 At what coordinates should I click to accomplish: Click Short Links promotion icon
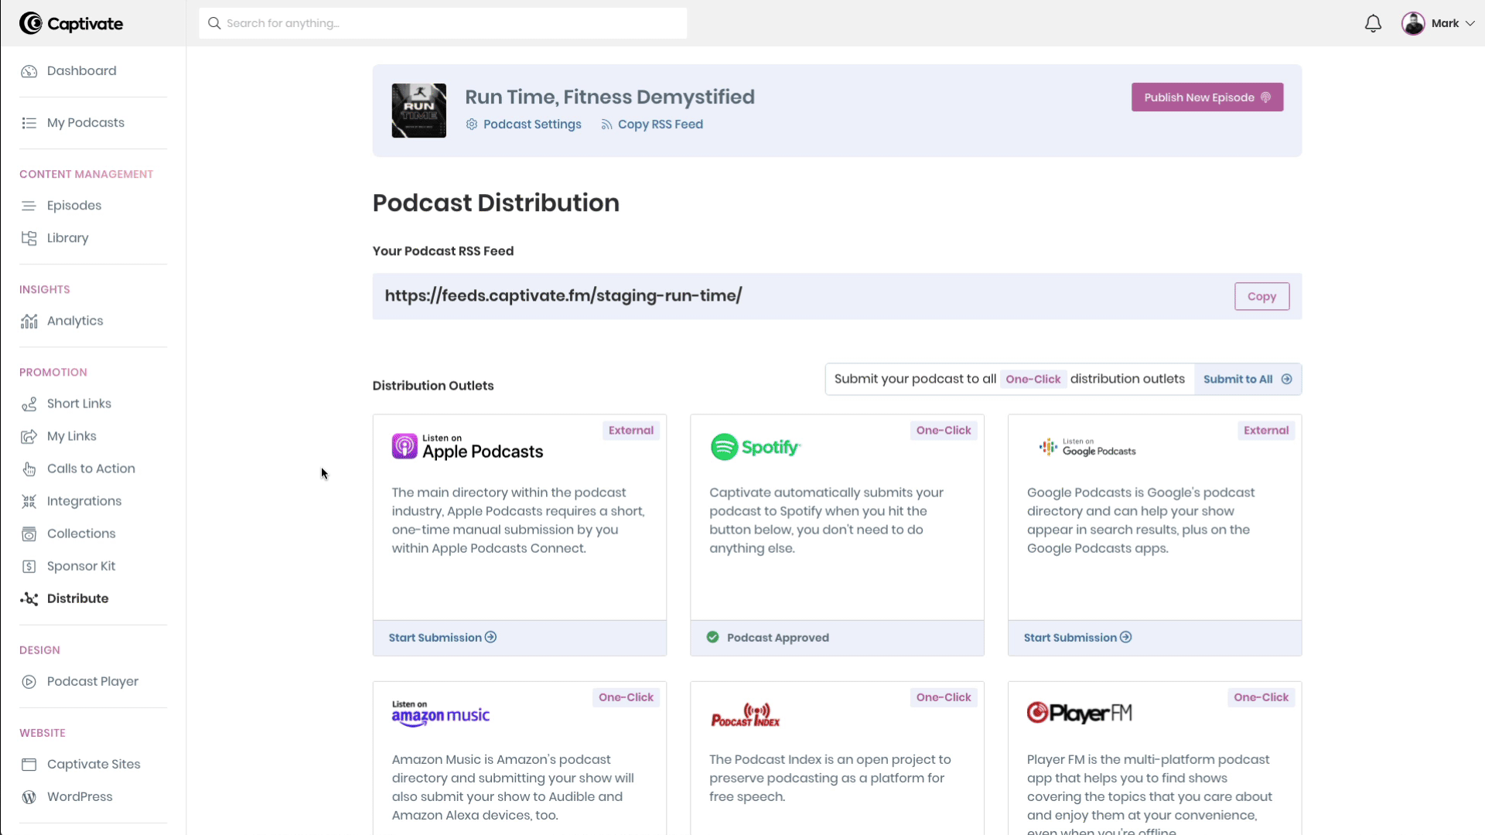[x=28, y=403]
